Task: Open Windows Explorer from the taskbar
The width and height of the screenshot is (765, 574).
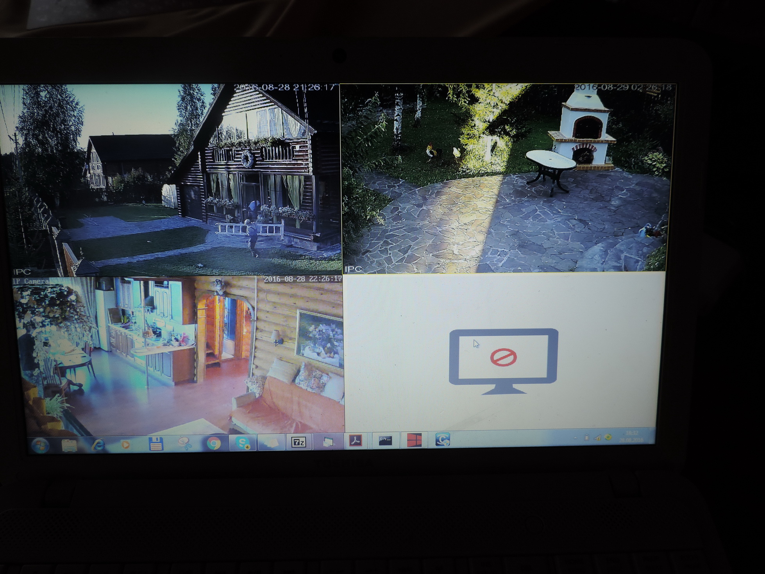Action: click(x=69, y=445)
